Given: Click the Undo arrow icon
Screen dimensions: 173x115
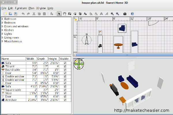Looking at the screenshot, I should coord(23,14).
